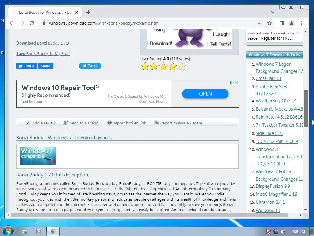Screen dimensions: 314x236
Task: Click the Facebook Share button
Action: [46, 66]
